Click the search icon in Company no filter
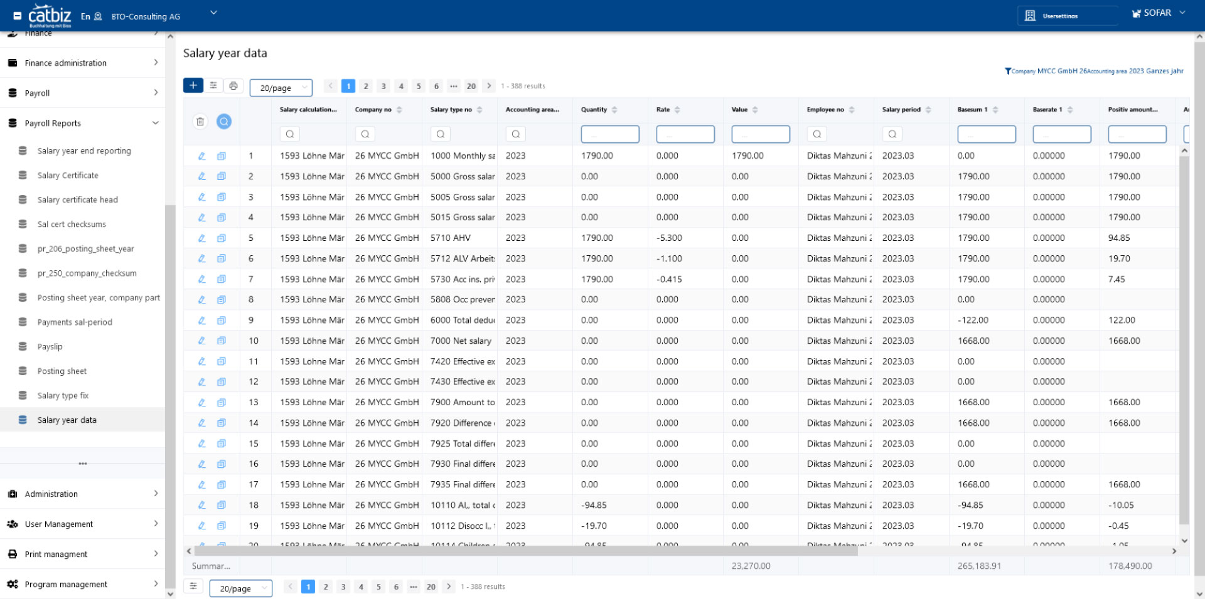1205x599 pixels. click(365, 134)
